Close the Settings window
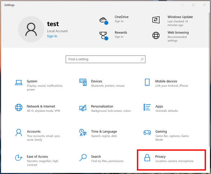Screen dimensions: 211x174 coord(204,5)
